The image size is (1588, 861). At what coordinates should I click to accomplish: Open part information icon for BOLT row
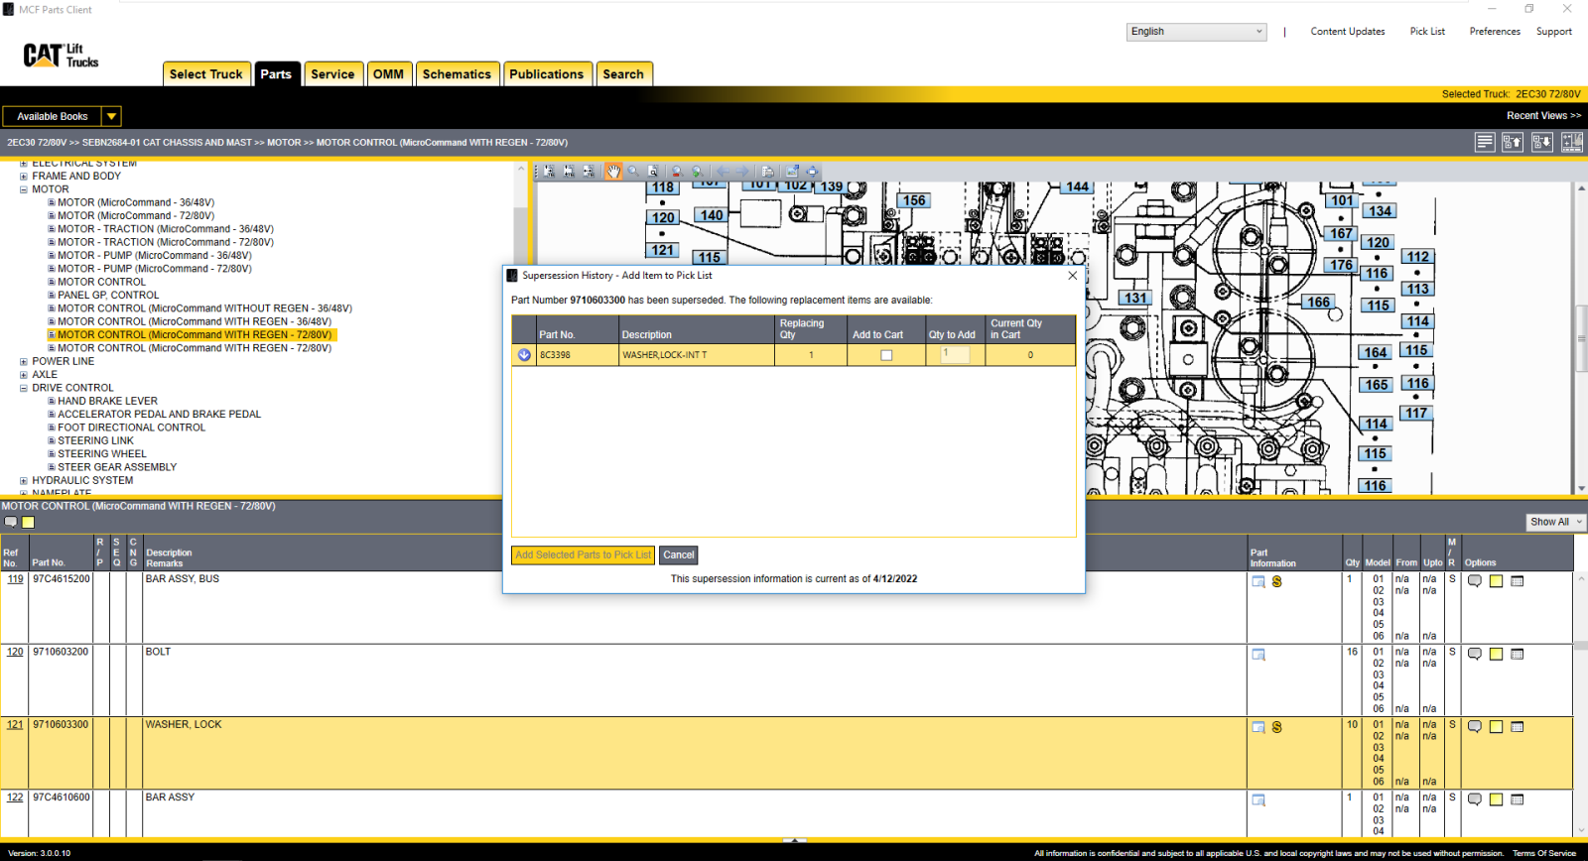tap(1258, 655)
